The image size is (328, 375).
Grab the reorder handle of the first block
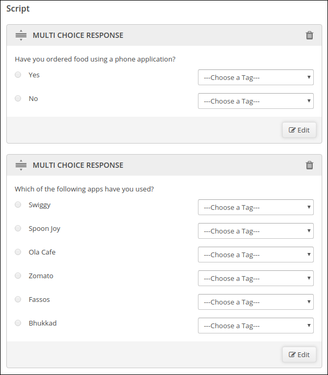(21, 35)
